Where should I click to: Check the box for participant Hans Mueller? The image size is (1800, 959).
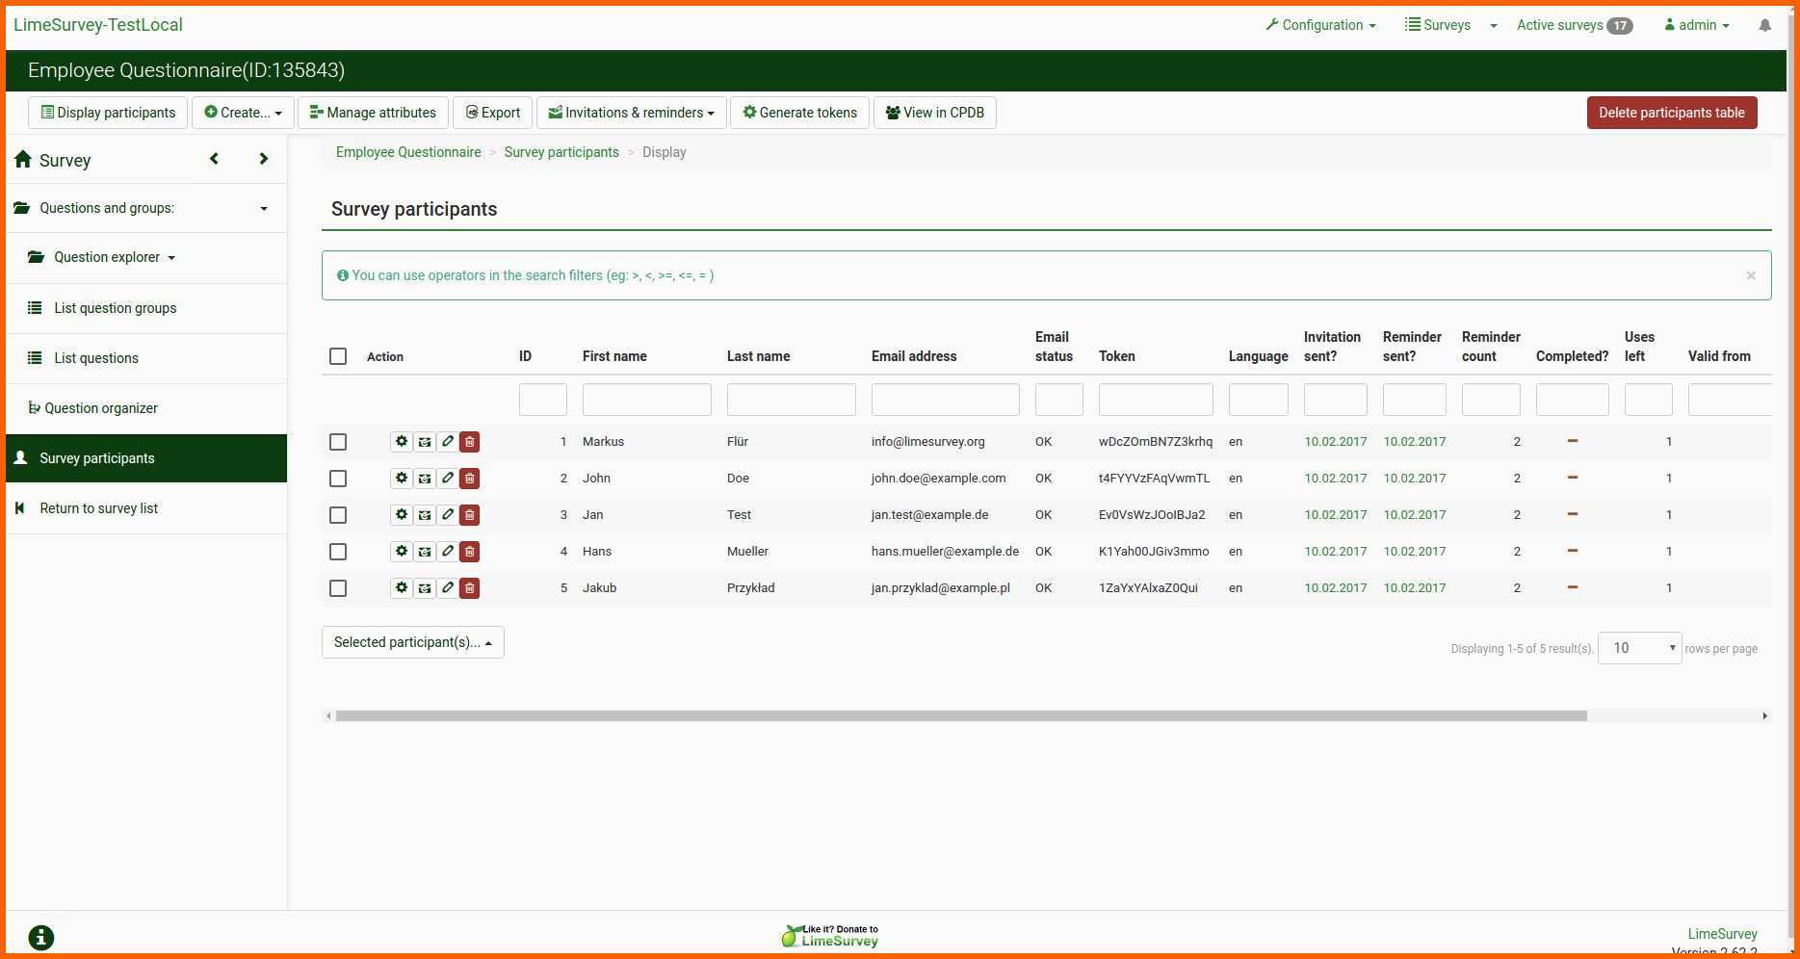point(338,552)
